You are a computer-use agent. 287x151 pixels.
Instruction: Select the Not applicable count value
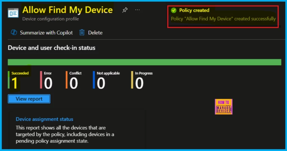coord(101,83)
